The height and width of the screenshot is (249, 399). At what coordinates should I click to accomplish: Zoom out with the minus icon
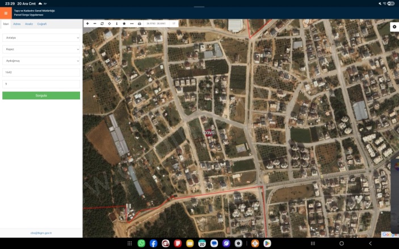click(95, 24)
